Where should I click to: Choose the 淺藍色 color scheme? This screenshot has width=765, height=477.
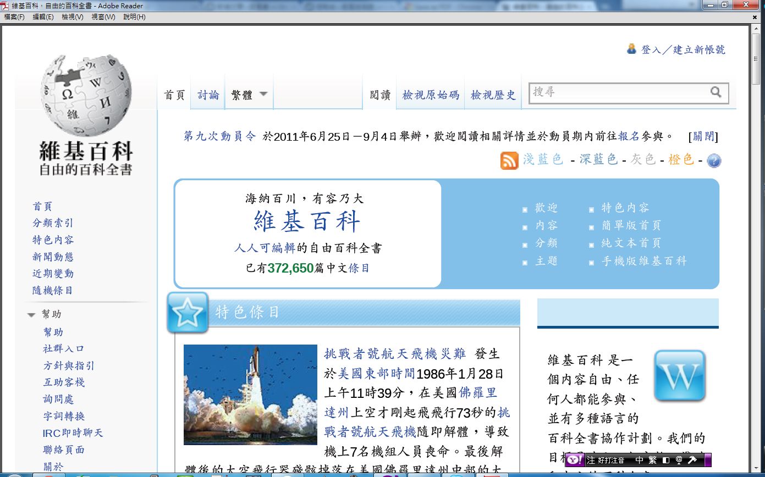tap(543, 159)
